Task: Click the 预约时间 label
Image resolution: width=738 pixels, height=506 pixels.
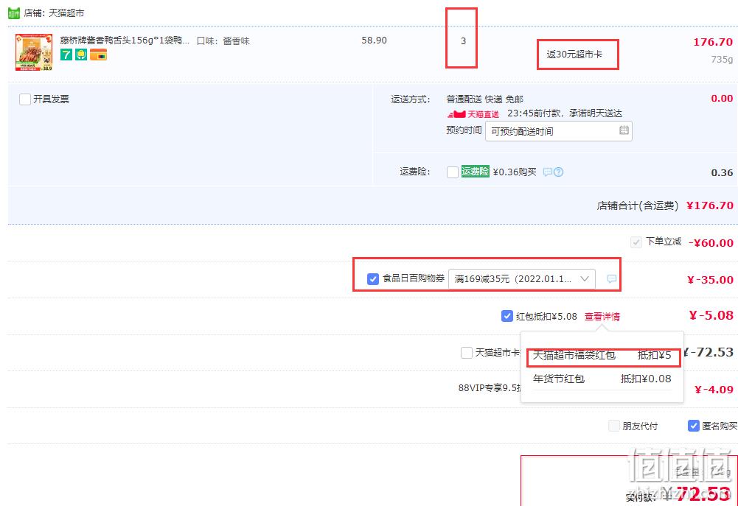Action: click(x=464, y=130)
